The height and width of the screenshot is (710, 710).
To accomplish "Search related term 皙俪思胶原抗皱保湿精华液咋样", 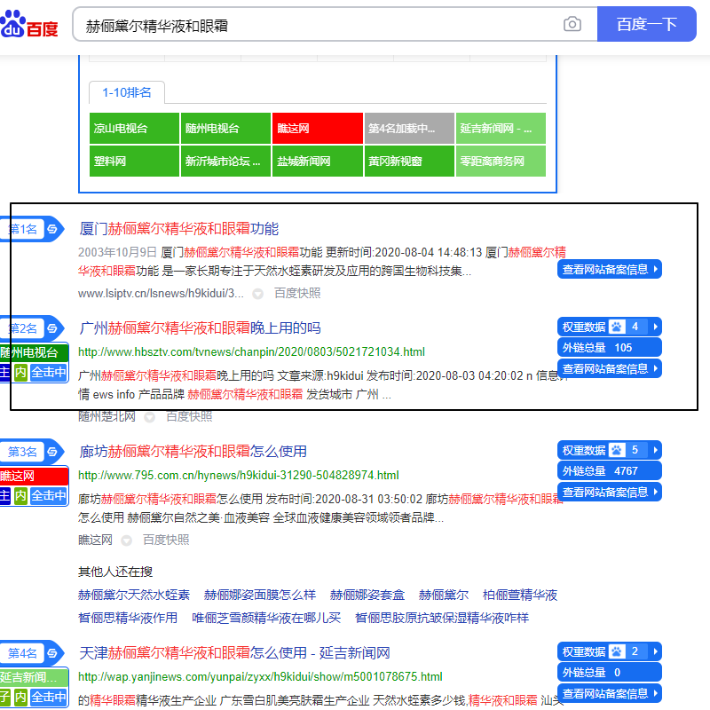I will (442, 618).
